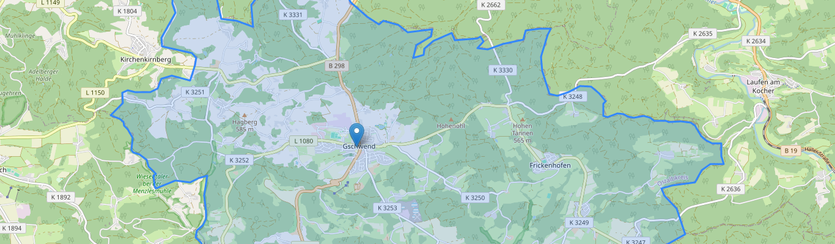Click the K 1892 road shield
The height and width of the screenshot is (244, 835).
point(61,197)
